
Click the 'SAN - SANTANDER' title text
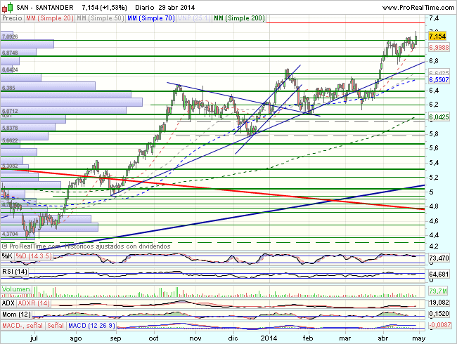coord(45,8)
